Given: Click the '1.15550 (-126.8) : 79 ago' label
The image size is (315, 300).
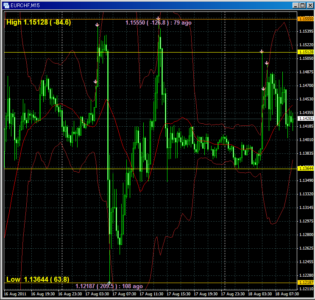Looking at the screenshot, I should pyautogui.click(x=158, y=22).
